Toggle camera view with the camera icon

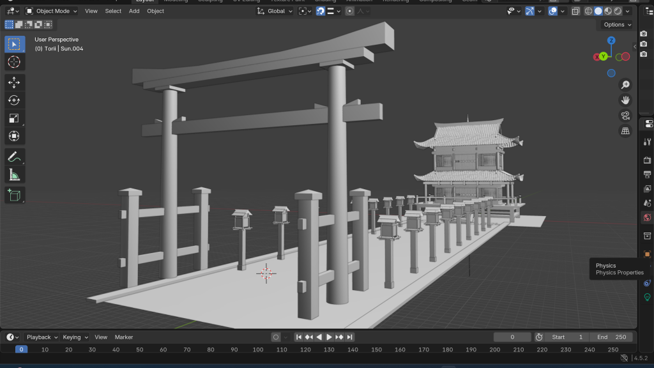point(625,116)
